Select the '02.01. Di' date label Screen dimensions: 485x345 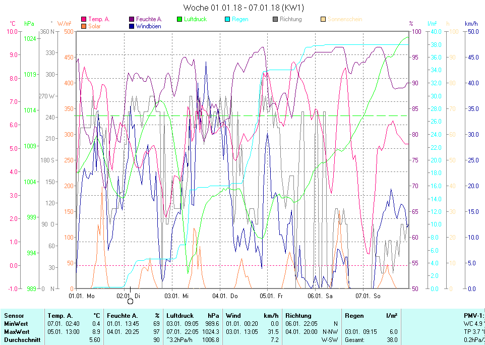pyautogui.click(x=129, y=296)
